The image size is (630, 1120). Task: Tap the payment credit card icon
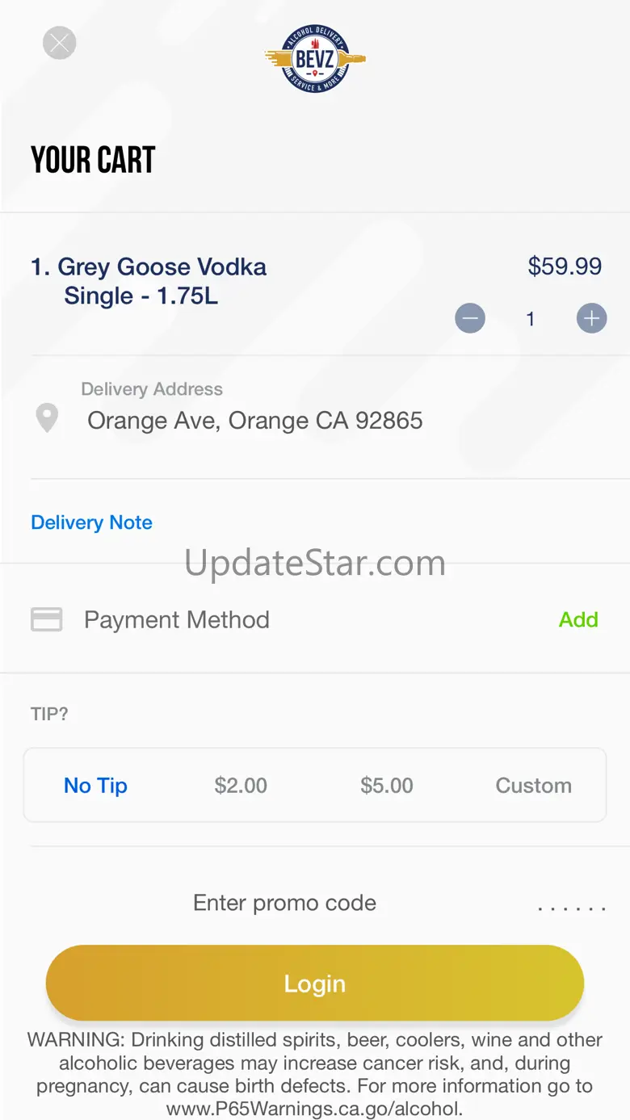click(x=47, y=619)
